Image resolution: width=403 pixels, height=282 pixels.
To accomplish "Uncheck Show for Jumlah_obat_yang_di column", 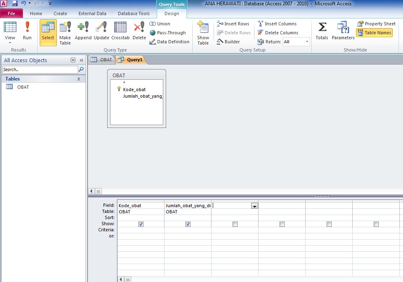I will coord(188,224).
